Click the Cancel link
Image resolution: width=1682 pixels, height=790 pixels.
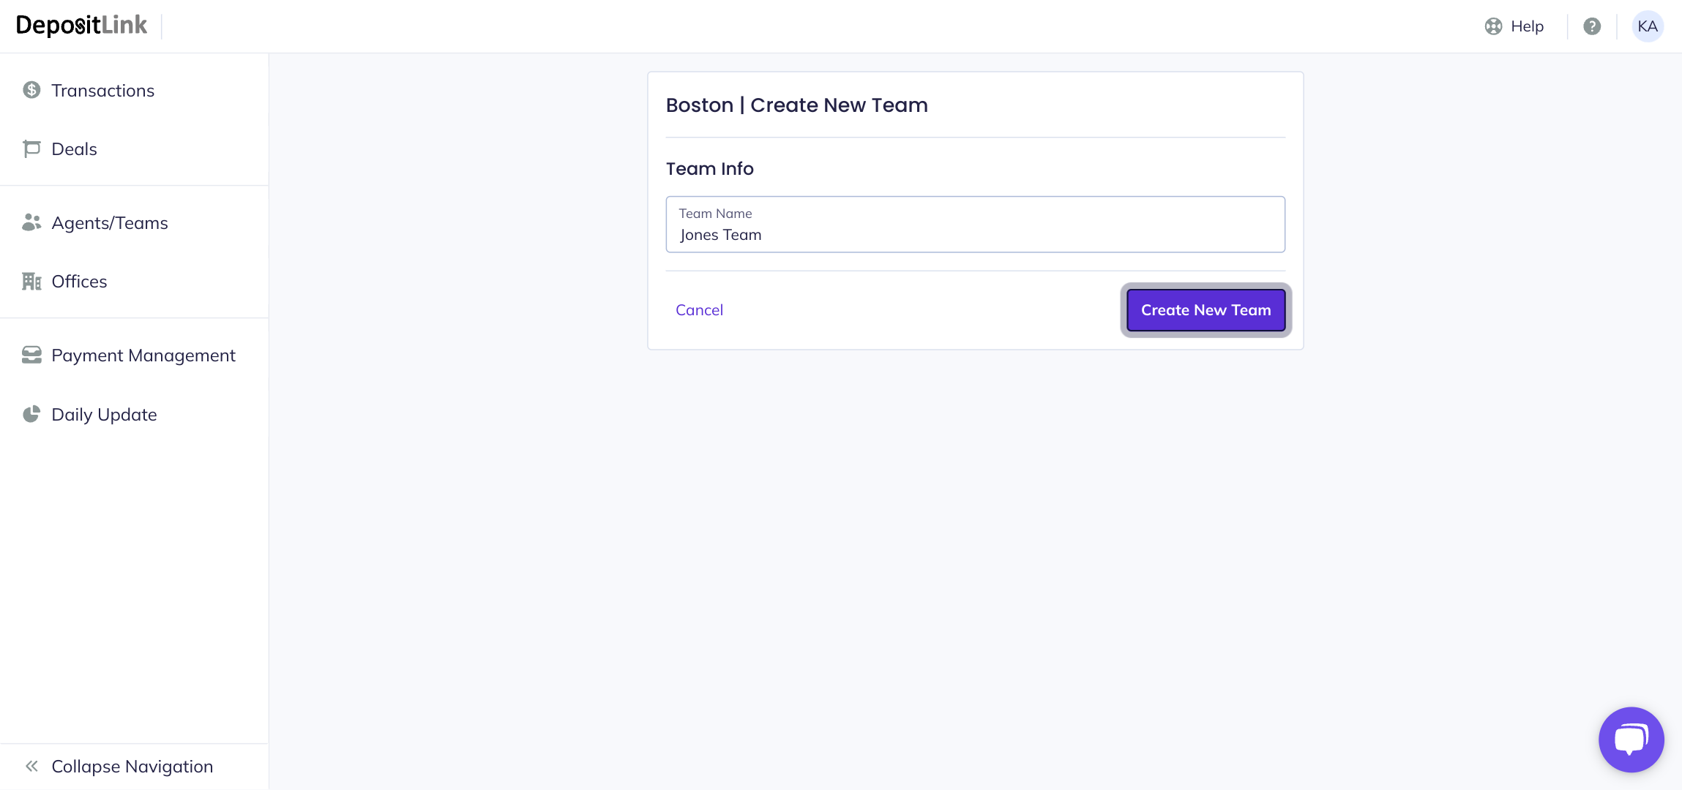(x=699, y=310)
